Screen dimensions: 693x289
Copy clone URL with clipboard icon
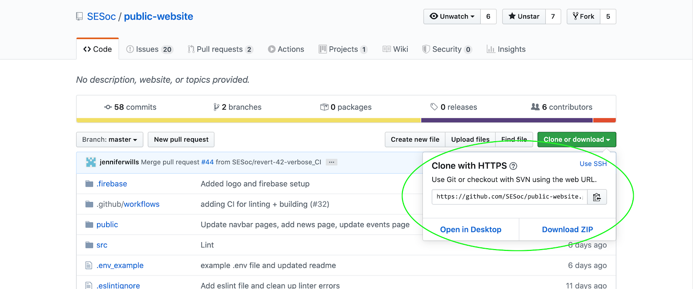pyautogui.click(x=597, y=197)
